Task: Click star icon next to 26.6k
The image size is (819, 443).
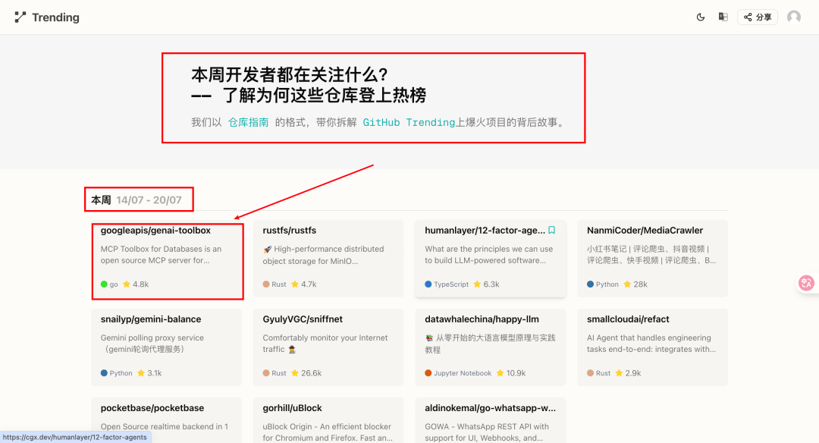Action: (x=294, y=373)
